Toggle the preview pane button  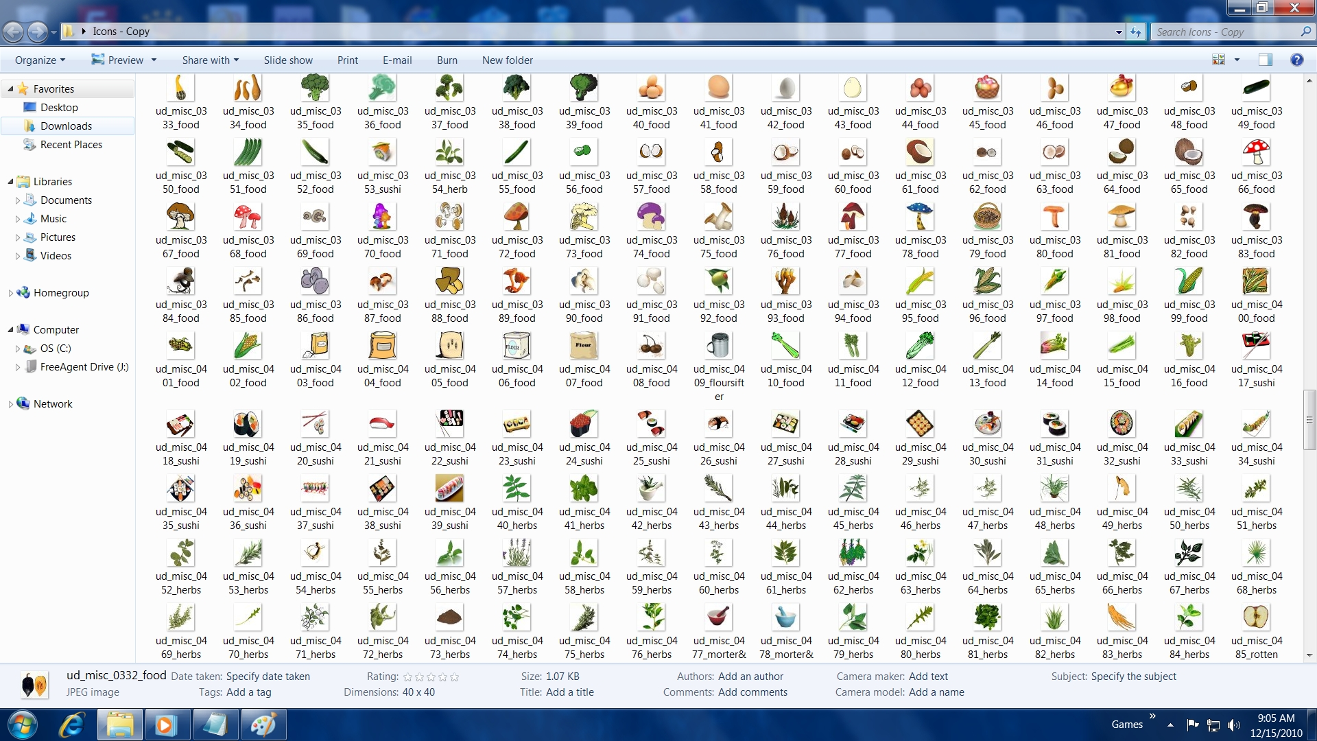pos(1265,60)
